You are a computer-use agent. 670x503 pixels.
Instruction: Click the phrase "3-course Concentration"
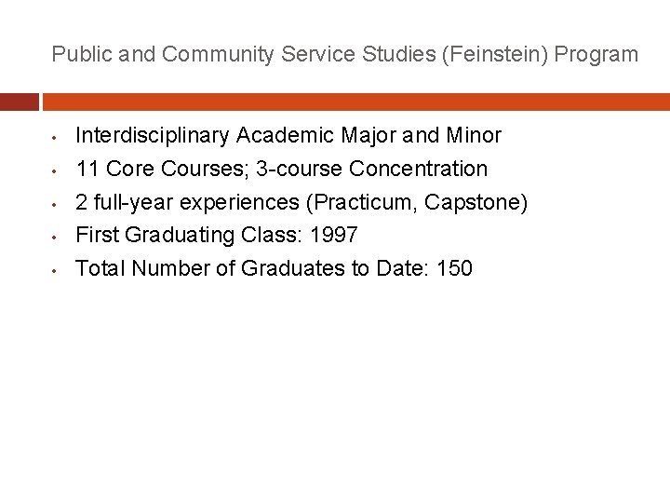(x=371, y=170)
